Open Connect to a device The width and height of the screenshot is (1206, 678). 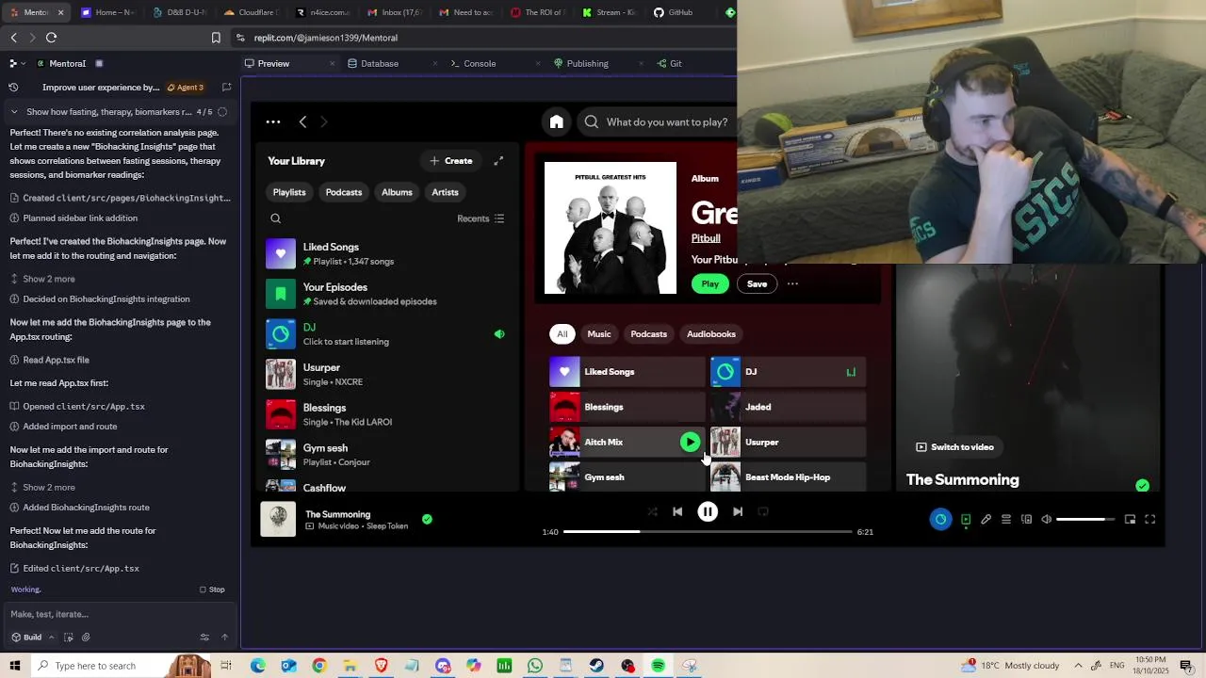point(1026,519)
